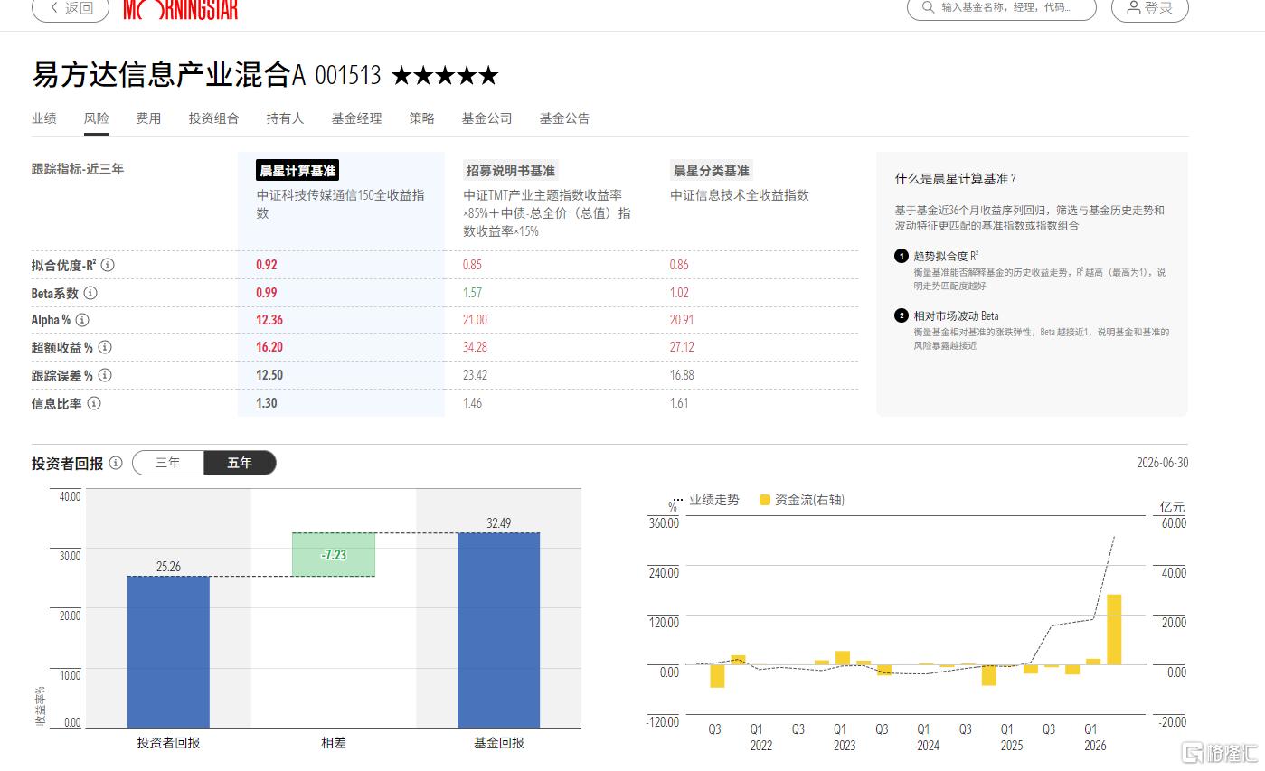Switch to the 投资组合 tab

point(214,118)
